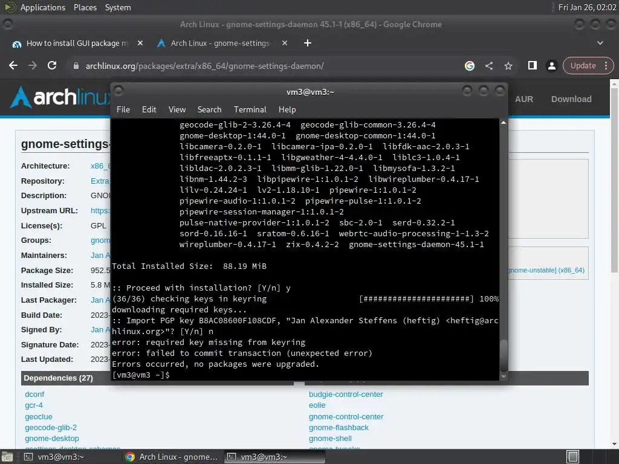The width and height of the screenshot is (619, 464).
Task: Open the gnome-shell link
Action: 330,439
